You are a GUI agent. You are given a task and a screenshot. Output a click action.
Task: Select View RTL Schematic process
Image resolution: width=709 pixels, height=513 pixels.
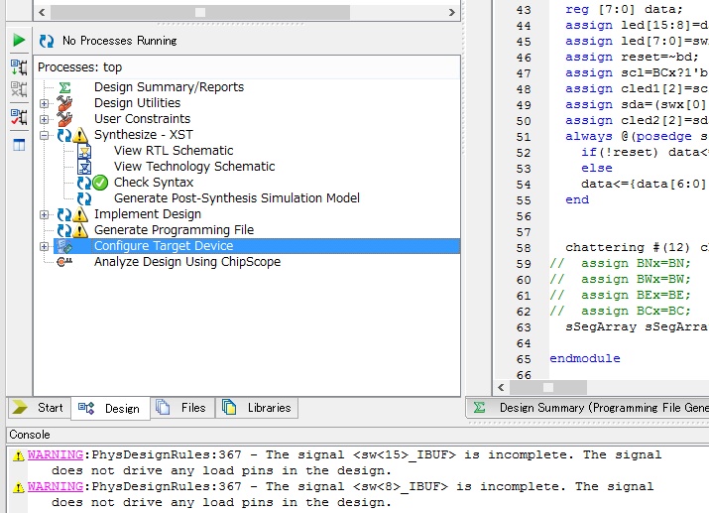(x=174, y=151)
